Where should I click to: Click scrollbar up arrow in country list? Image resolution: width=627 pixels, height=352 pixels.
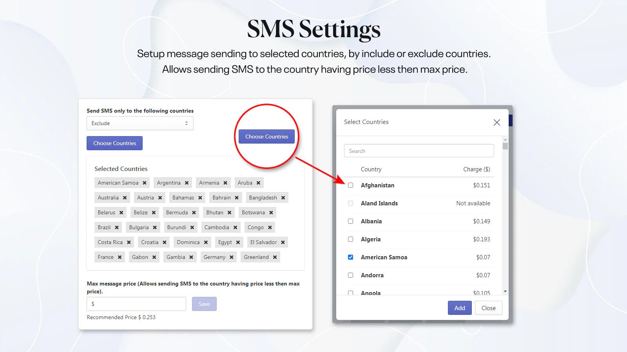tap(505, 140)
